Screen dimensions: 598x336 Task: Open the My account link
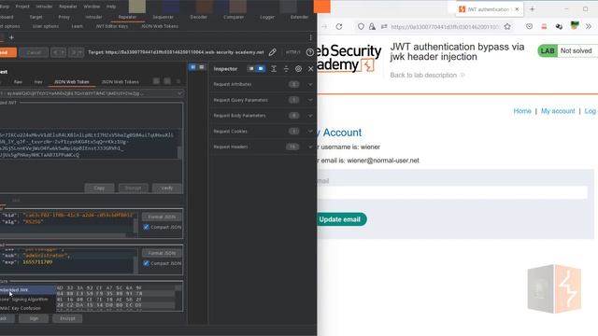(558, 111)
